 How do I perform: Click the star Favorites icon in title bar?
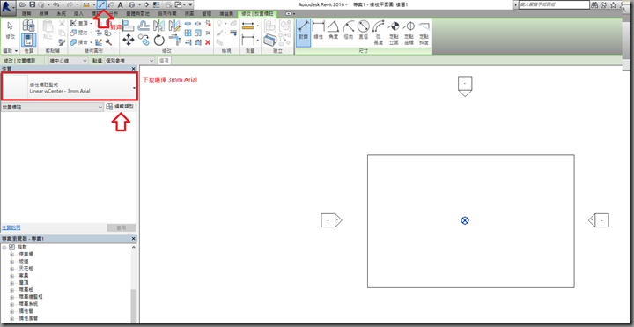pos(615,5)
